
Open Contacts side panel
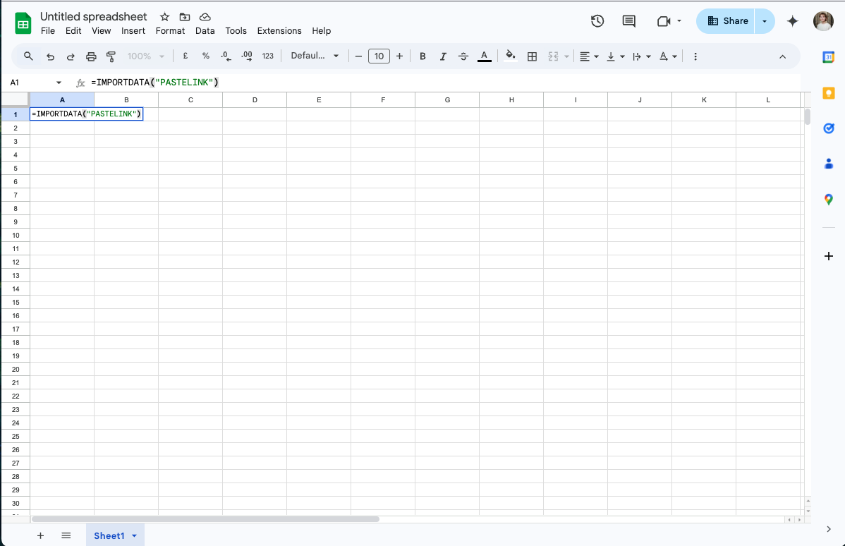coord(828,164)
